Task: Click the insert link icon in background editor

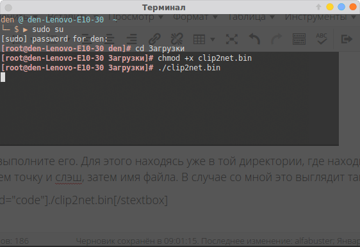Action: point(154,39)
